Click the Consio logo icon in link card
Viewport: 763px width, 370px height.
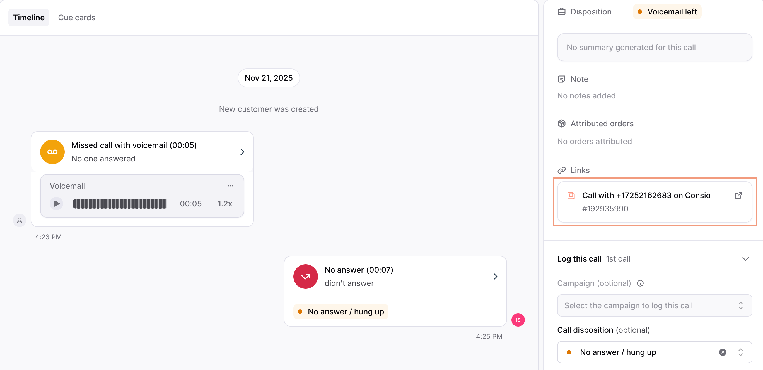(571, 195)
